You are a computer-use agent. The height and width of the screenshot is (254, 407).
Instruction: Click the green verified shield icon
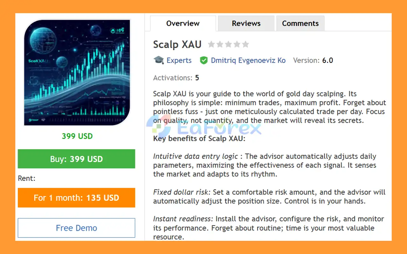coord(204,60)
